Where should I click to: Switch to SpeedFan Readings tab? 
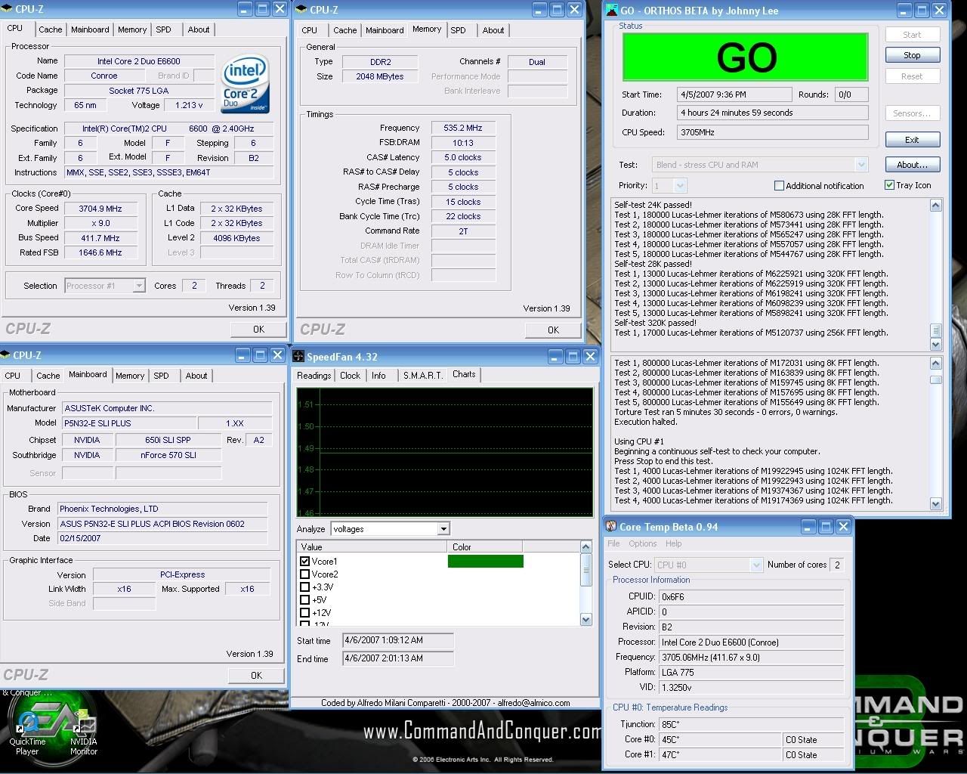[x=314, y=375]
